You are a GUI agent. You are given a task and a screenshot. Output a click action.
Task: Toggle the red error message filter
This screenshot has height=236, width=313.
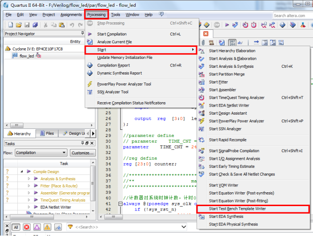point(27,227)
